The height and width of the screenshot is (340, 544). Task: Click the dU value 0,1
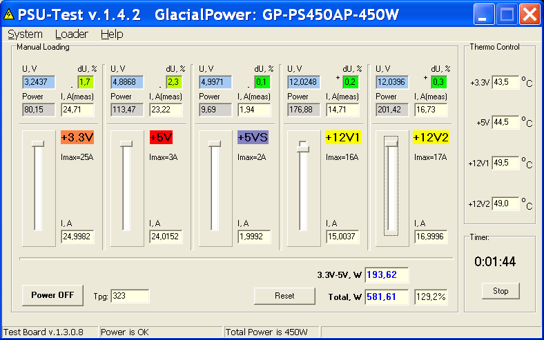262,82
